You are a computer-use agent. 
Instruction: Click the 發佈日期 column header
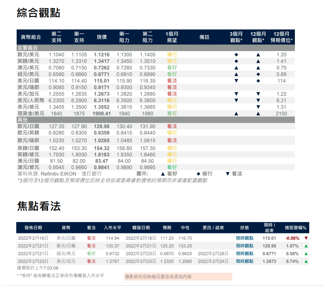click(33, 228)
